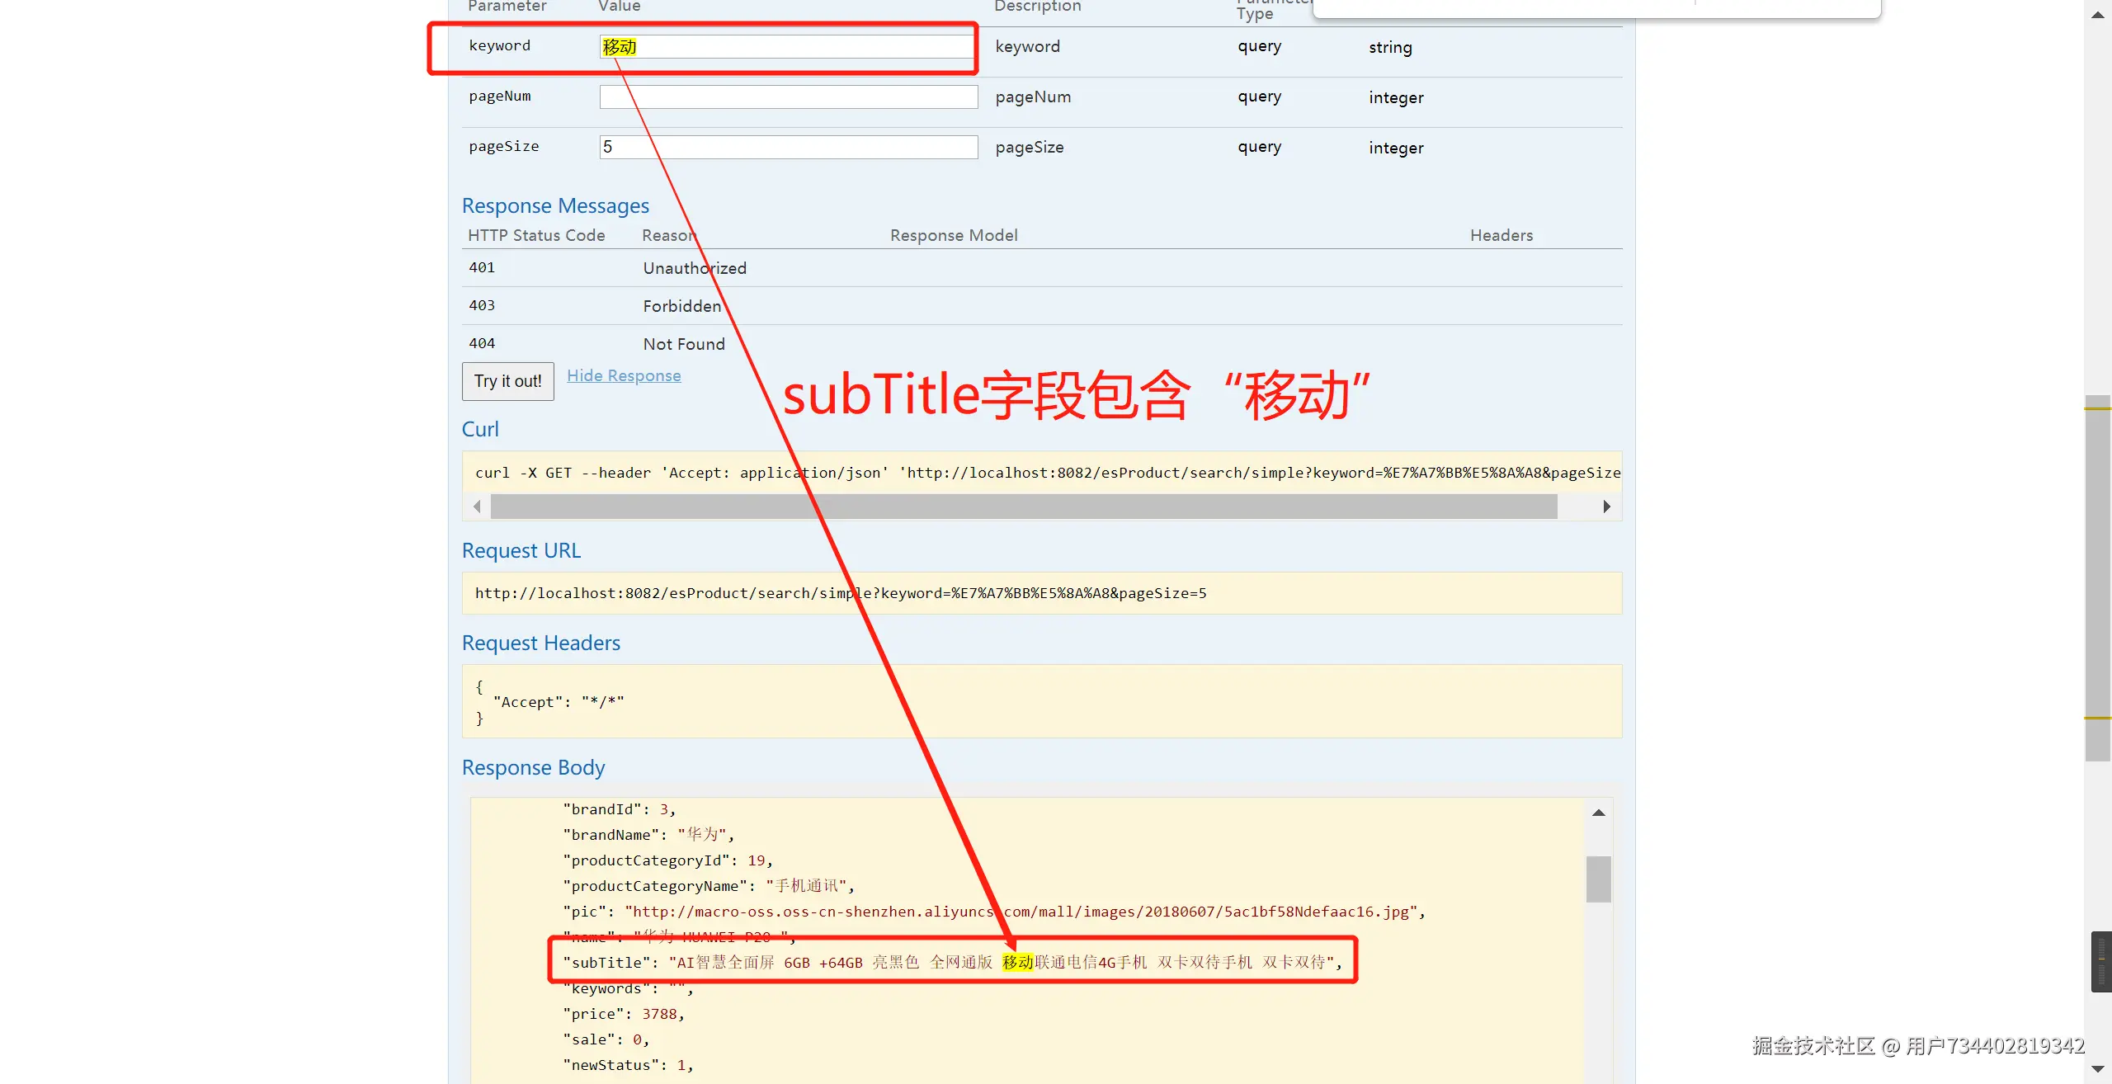Click the "subTitle" line in response
The height and width of the screenshot is (1084, 2112).
point(953,963)
